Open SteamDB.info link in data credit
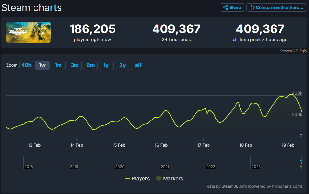309x194 pixels. (234, 186)
